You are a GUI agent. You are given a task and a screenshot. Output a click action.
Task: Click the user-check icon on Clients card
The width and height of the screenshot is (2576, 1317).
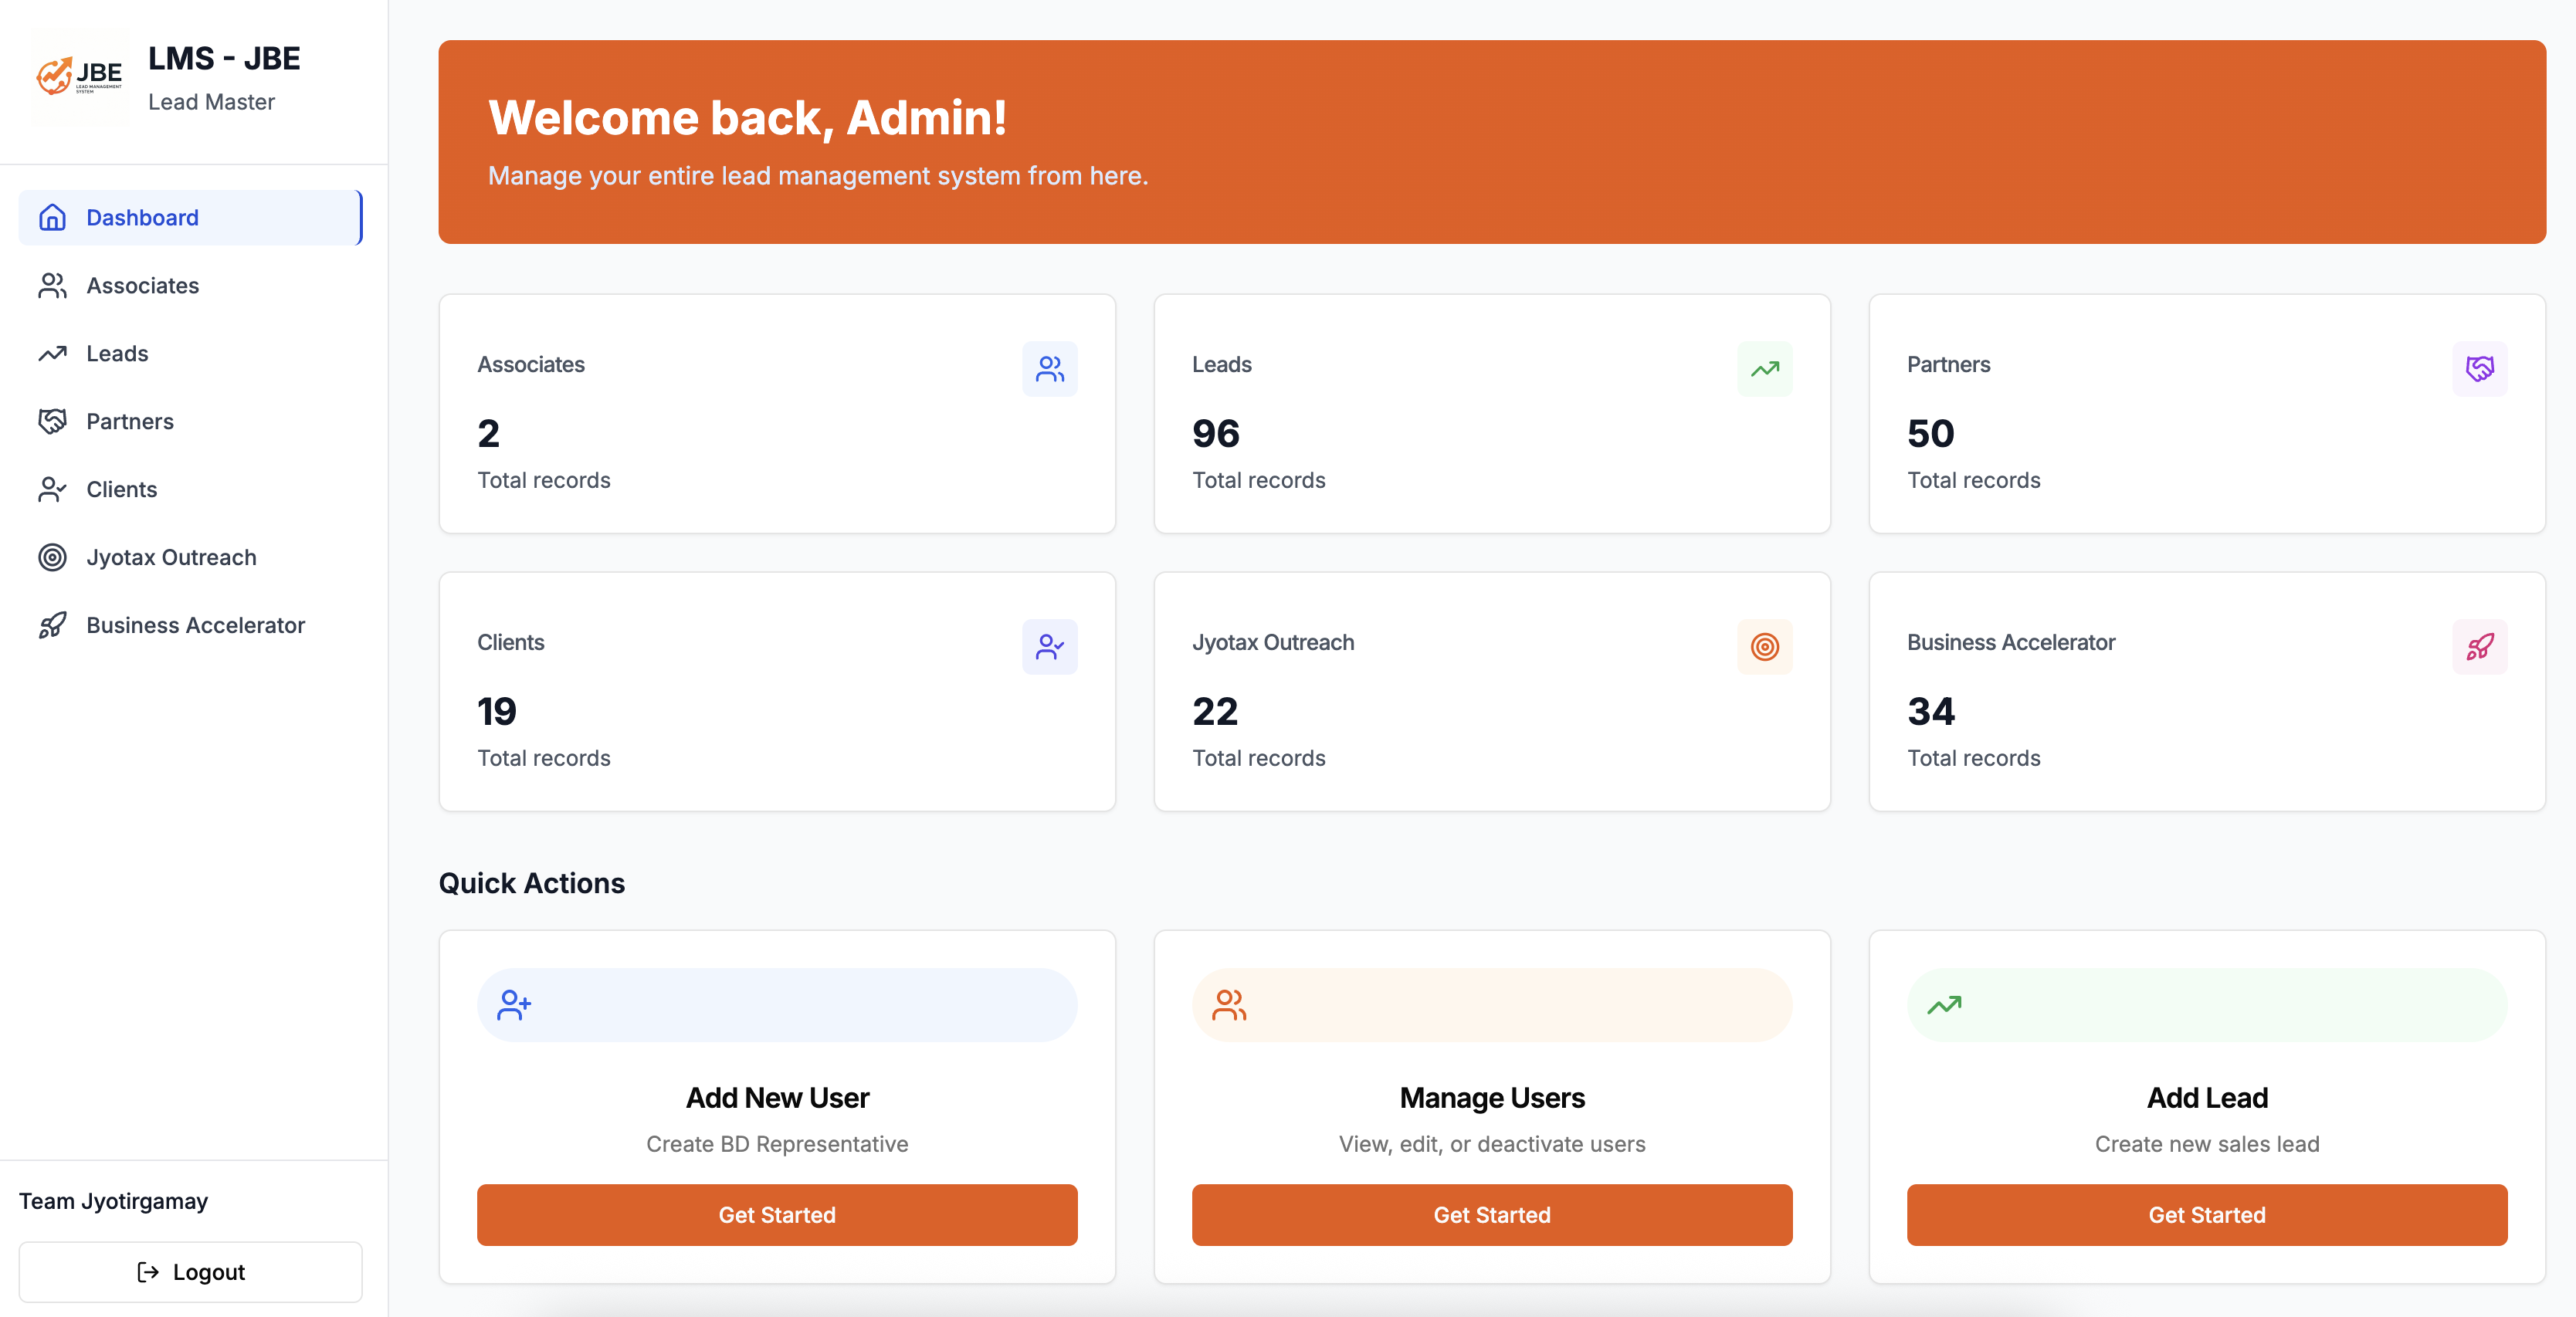1049,647
